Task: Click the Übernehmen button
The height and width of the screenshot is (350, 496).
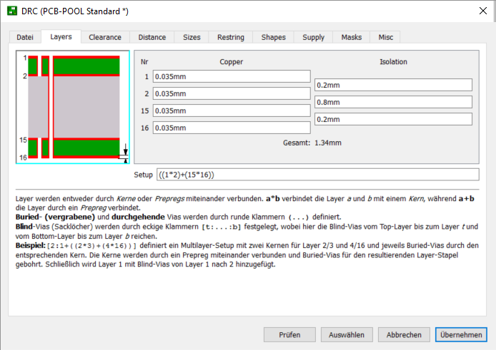Action: 461,334
